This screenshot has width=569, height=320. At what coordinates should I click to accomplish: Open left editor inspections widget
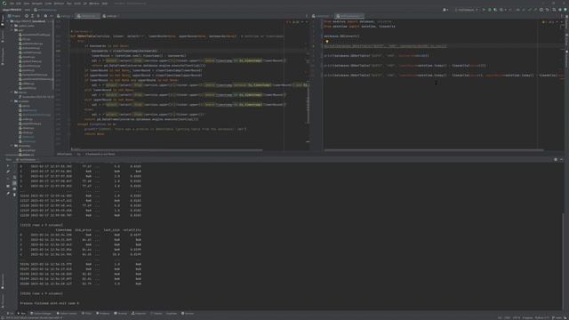[x=293, y=21]
